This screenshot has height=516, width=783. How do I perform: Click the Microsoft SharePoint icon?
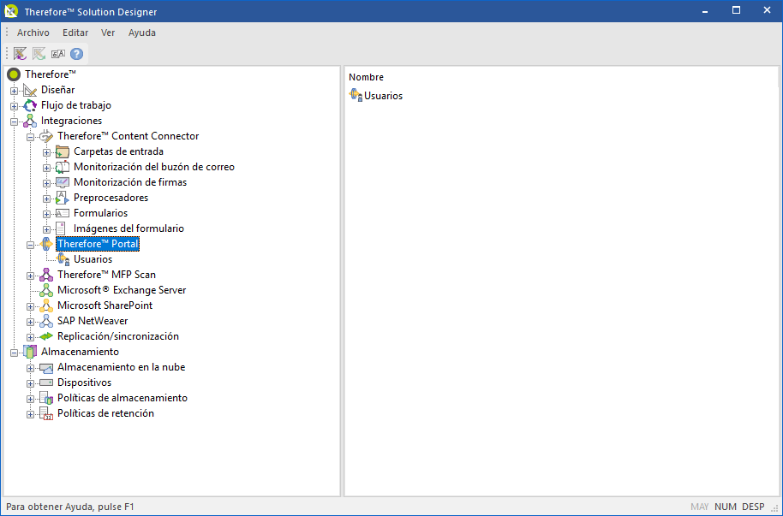[46, 305]
